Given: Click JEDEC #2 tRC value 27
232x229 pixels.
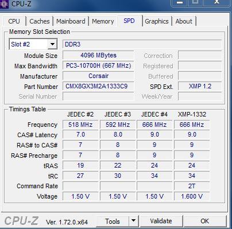Looking at the screenshot, I should (x=80, y=176).
